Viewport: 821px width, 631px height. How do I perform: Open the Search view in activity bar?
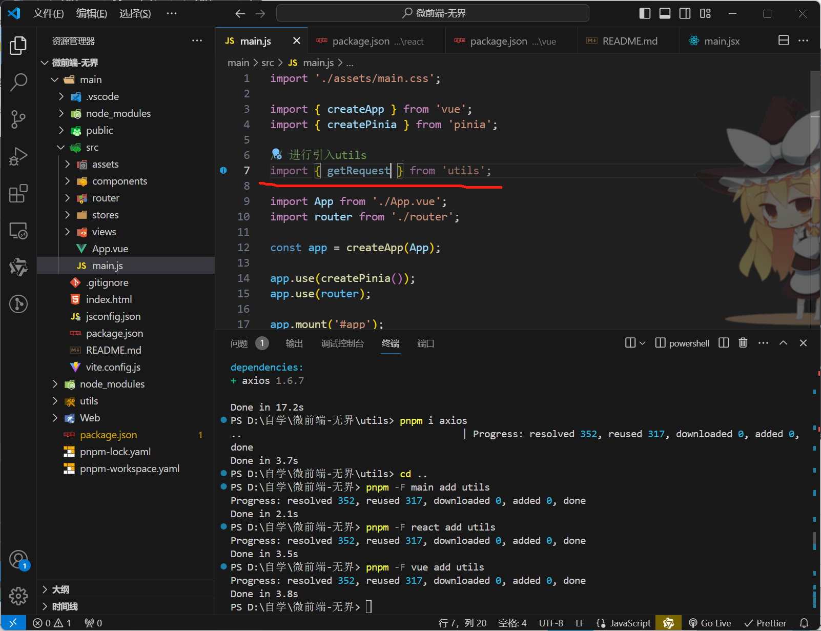point(18,82)
